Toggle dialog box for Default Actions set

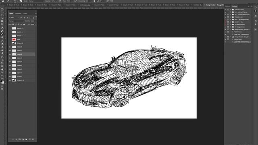[x=228, y=10]
